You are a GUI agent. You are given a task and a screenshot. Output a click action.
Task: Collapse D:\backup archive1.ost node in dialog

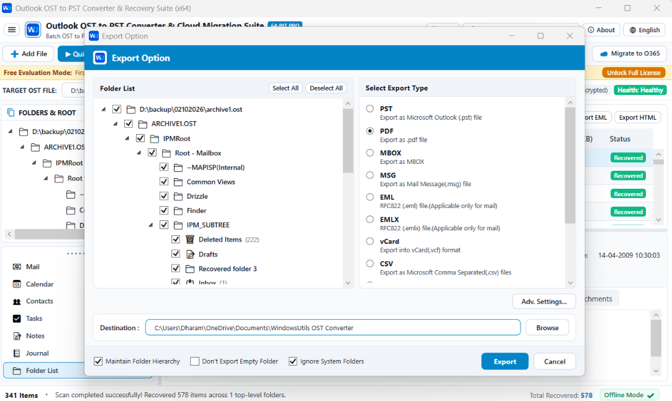(104, 109)
